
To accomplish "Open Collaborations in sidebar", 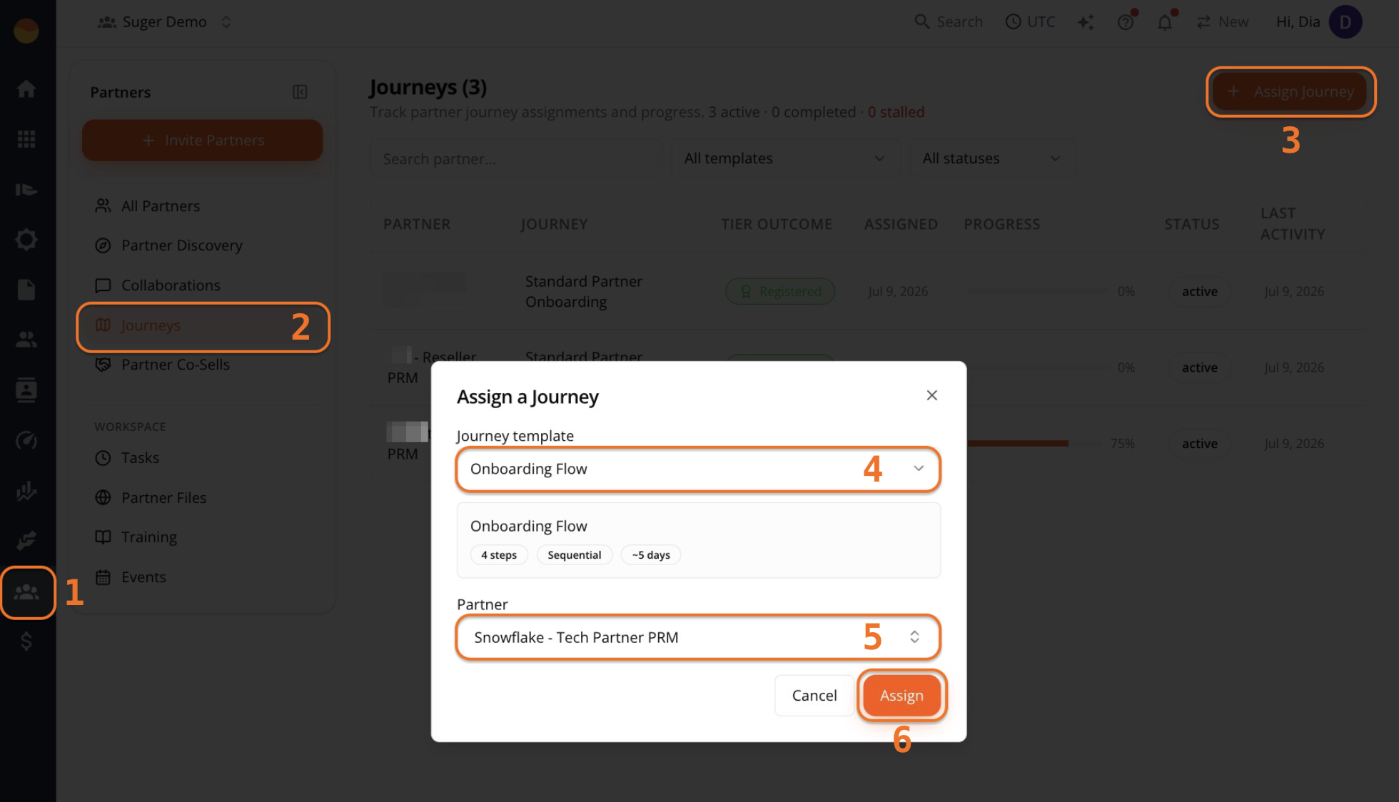I will click(171, 285).
